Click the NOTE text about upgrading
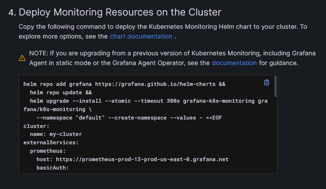The height and width of the screenshot is (189, 326). pyautogui.click(x=172, y=58)
